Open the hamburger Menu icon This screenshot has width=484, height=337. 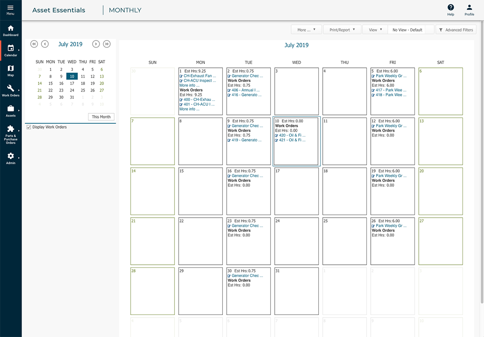pyautogui.click(x=11, y=8)
